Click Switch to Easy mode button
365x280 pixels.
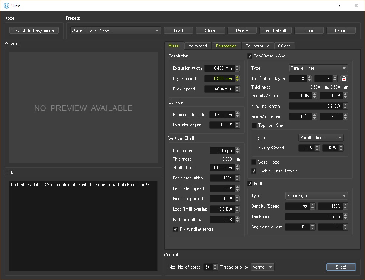(34, 30)
